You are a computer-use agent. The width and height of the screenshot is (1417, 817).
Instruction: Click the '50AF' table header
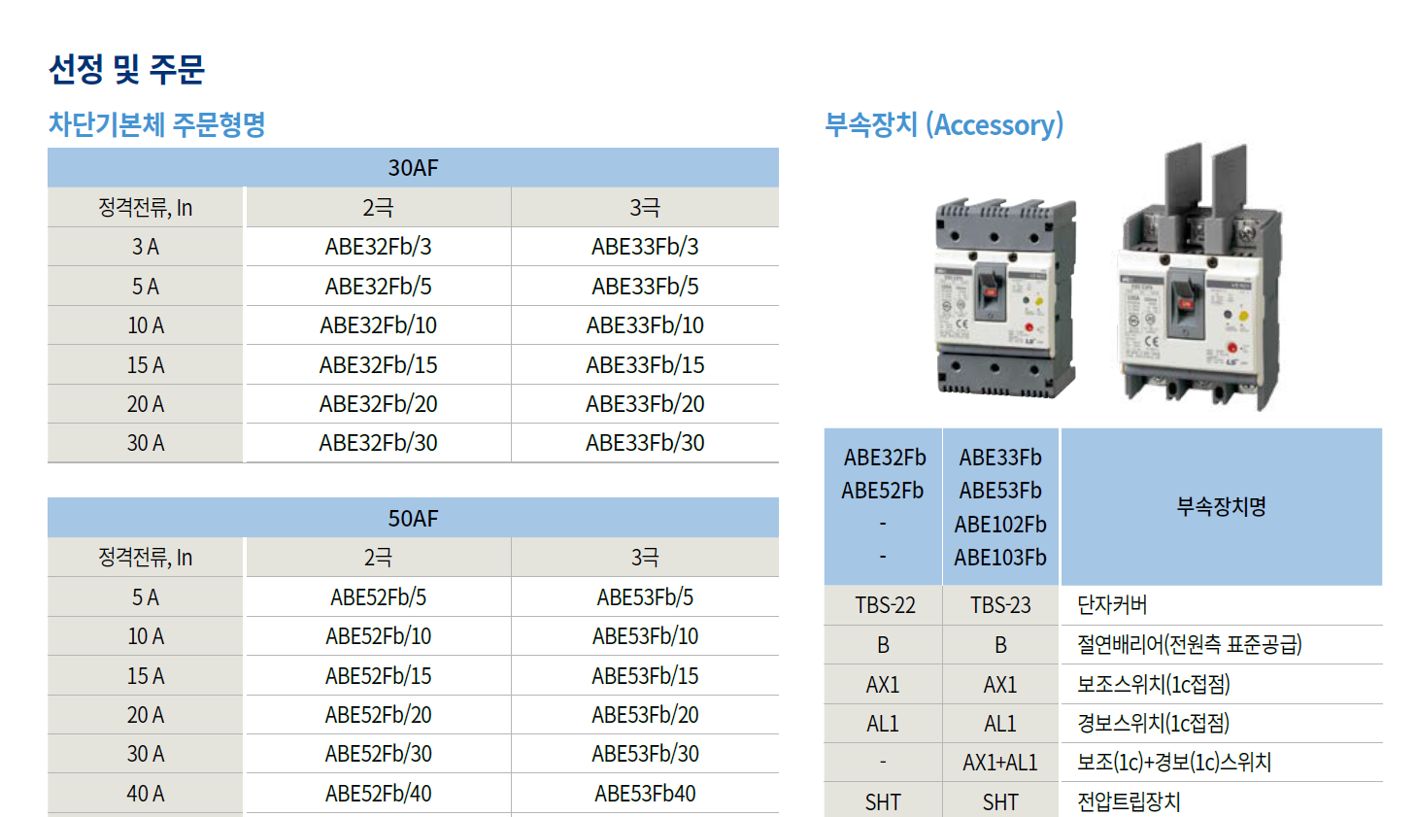pyautogui.click(x=413, y=519)
